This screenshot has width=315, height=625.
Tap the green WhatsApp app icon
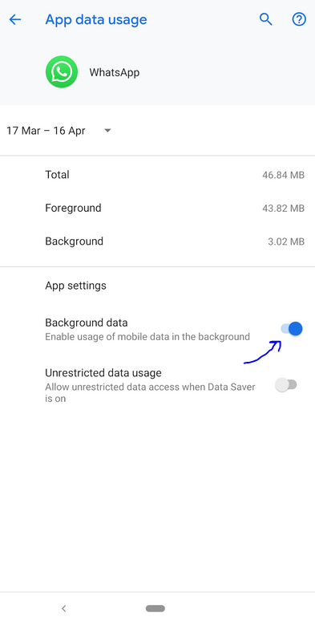pos(62,72)
